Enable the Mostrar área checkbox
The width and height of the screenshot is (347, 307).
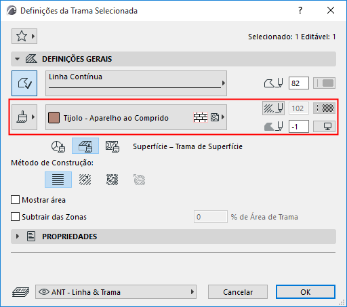tap(15, 200)
